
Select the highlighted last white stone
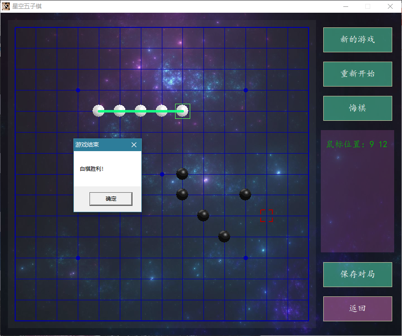coord(182,111)
